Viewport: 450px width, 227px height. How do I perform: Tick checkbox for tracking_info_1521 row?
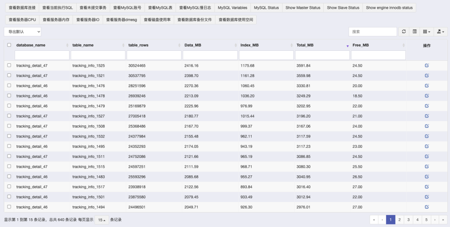9,75
